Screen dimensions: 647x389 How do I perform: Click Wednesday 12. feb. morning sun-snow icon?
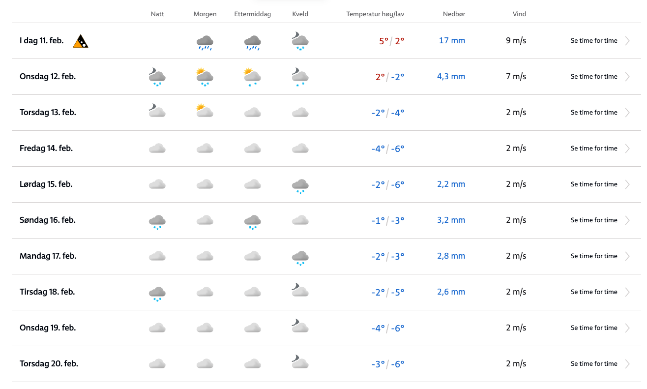[x=205, y=77]
